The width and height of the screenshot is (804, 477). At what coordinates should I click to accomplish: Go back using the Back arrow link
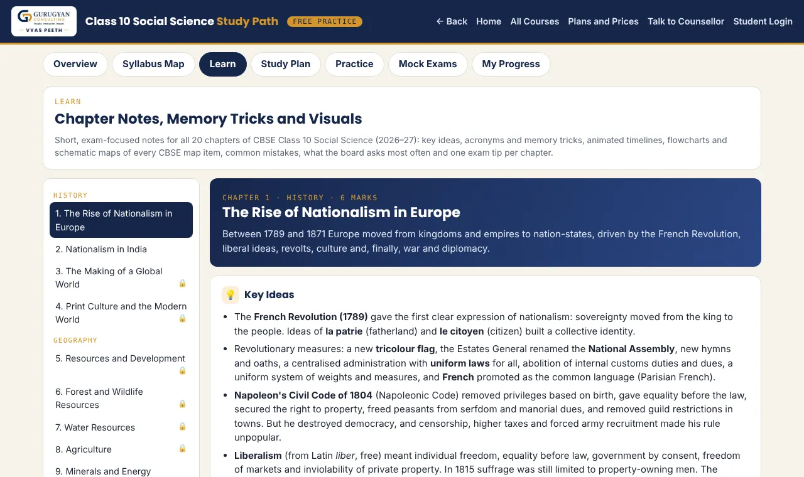pyautogui.click(x=452, y=21)
